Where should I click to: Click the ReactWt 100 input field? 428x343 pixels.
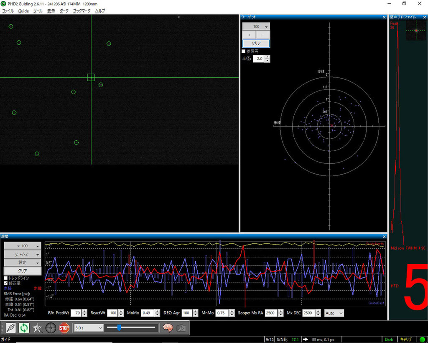pos(113,313)
